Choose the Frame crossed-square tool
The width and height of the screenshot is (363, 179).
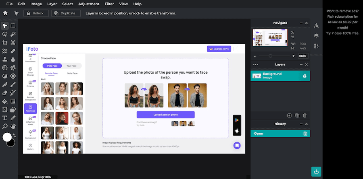coord(4,109)
